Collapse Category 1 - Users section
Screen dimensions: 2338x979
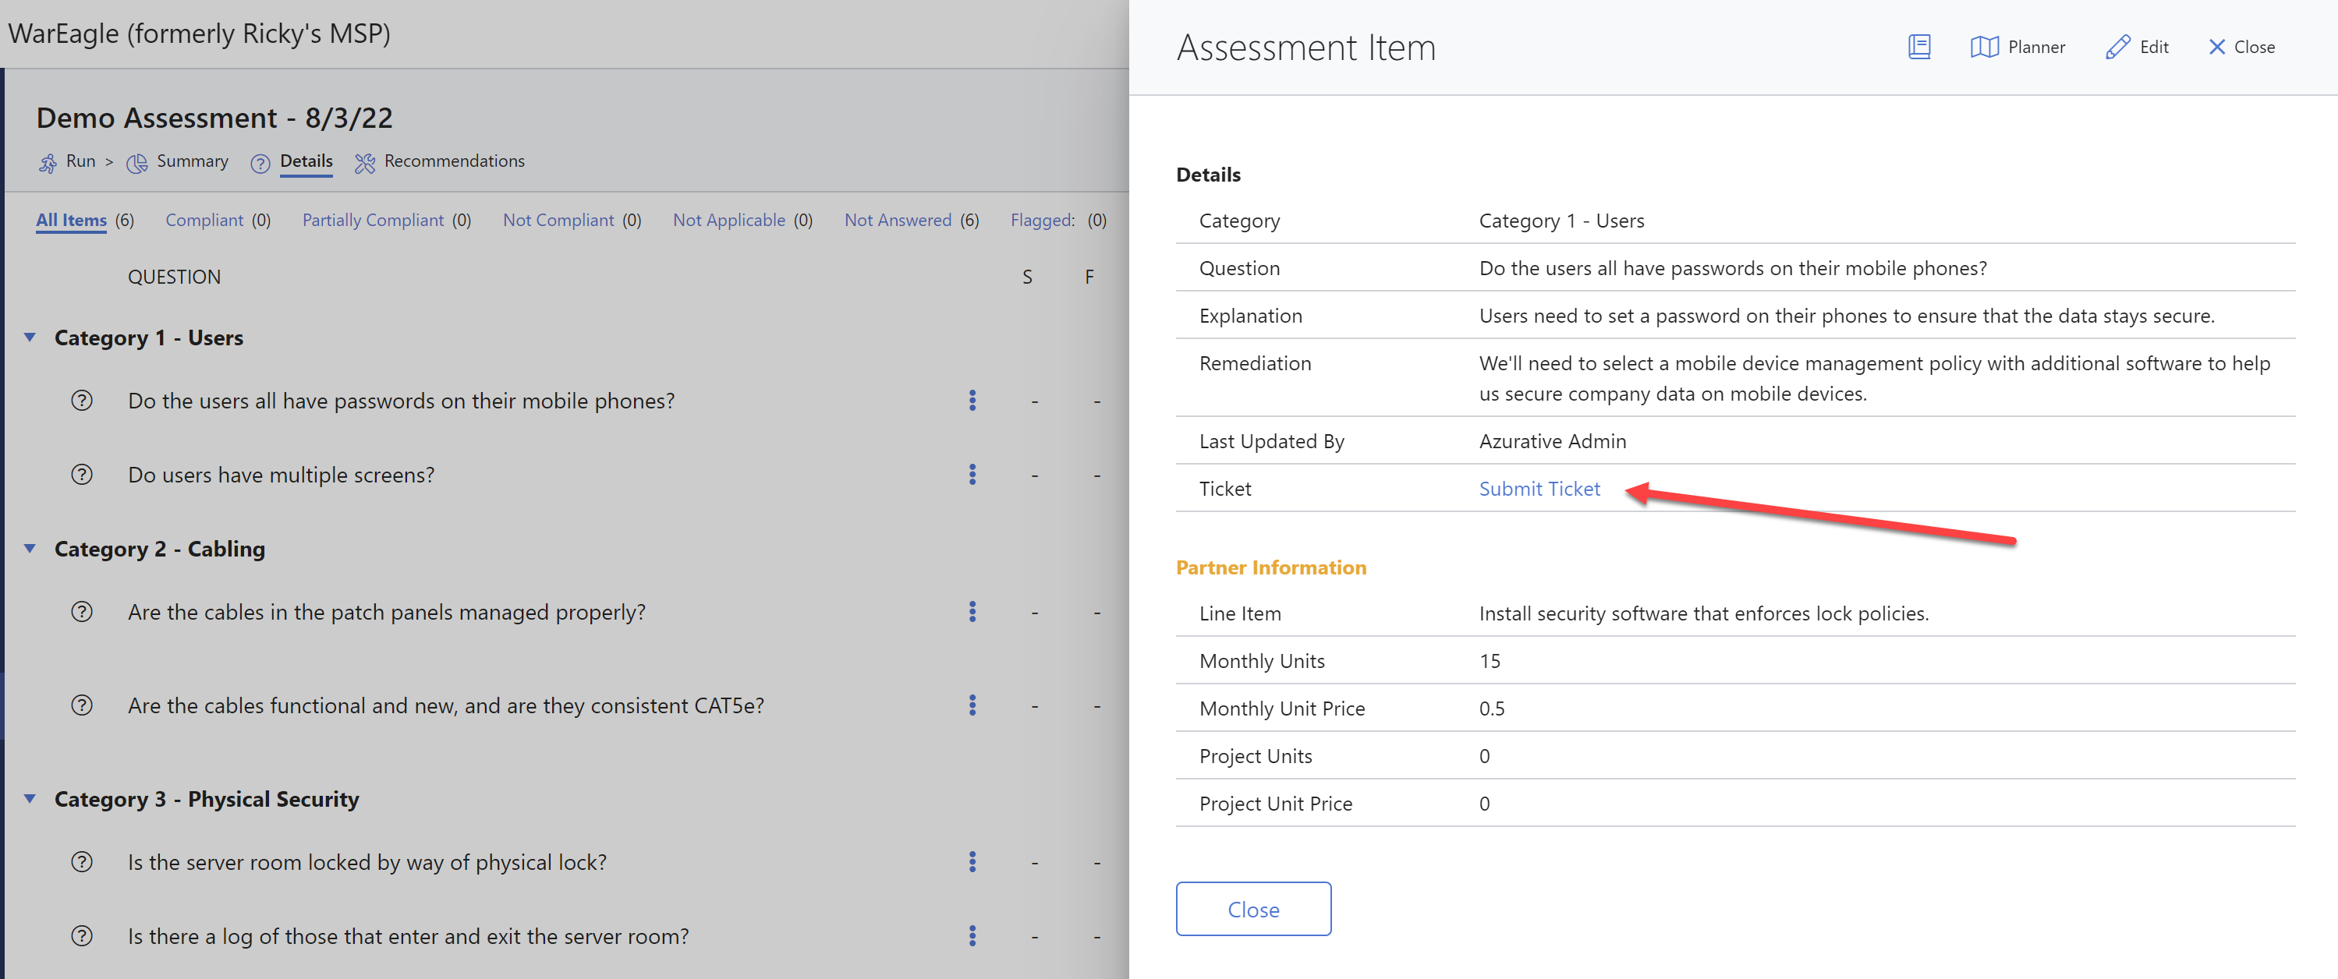(30, 338)
